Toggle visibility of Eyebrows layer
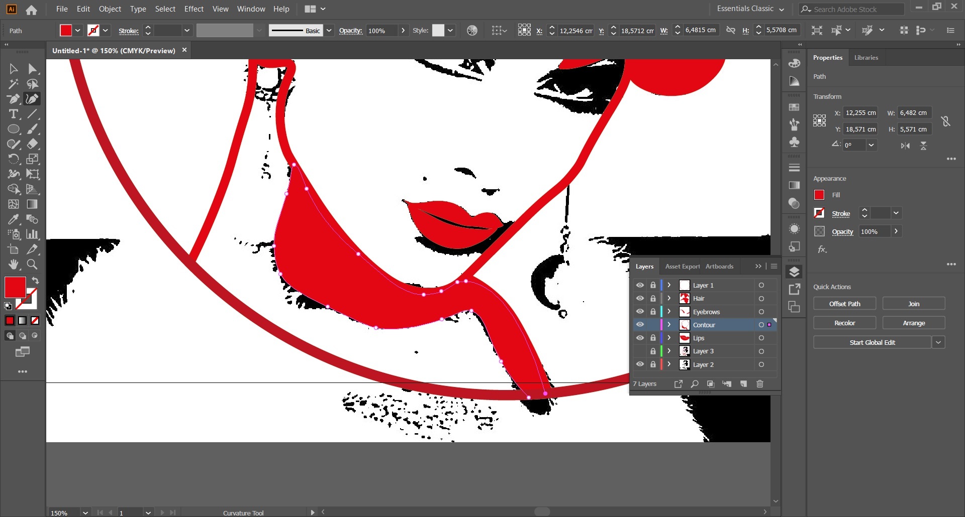 coord(640,312)
